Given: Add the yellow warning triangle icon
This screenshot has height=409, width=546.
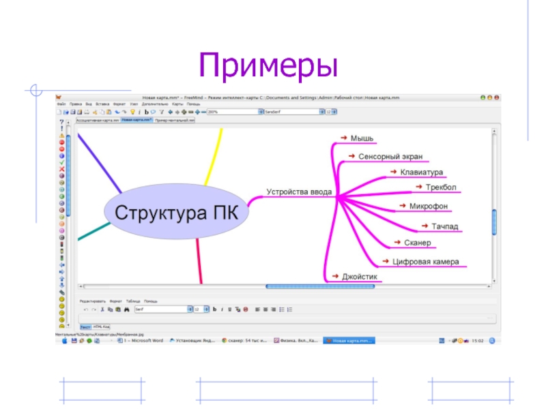Looking at the screenshot, I should click(61, 135).
